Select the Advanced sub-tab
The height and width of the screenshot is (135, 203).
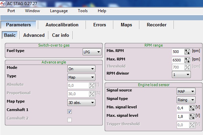tap(34, 35)
